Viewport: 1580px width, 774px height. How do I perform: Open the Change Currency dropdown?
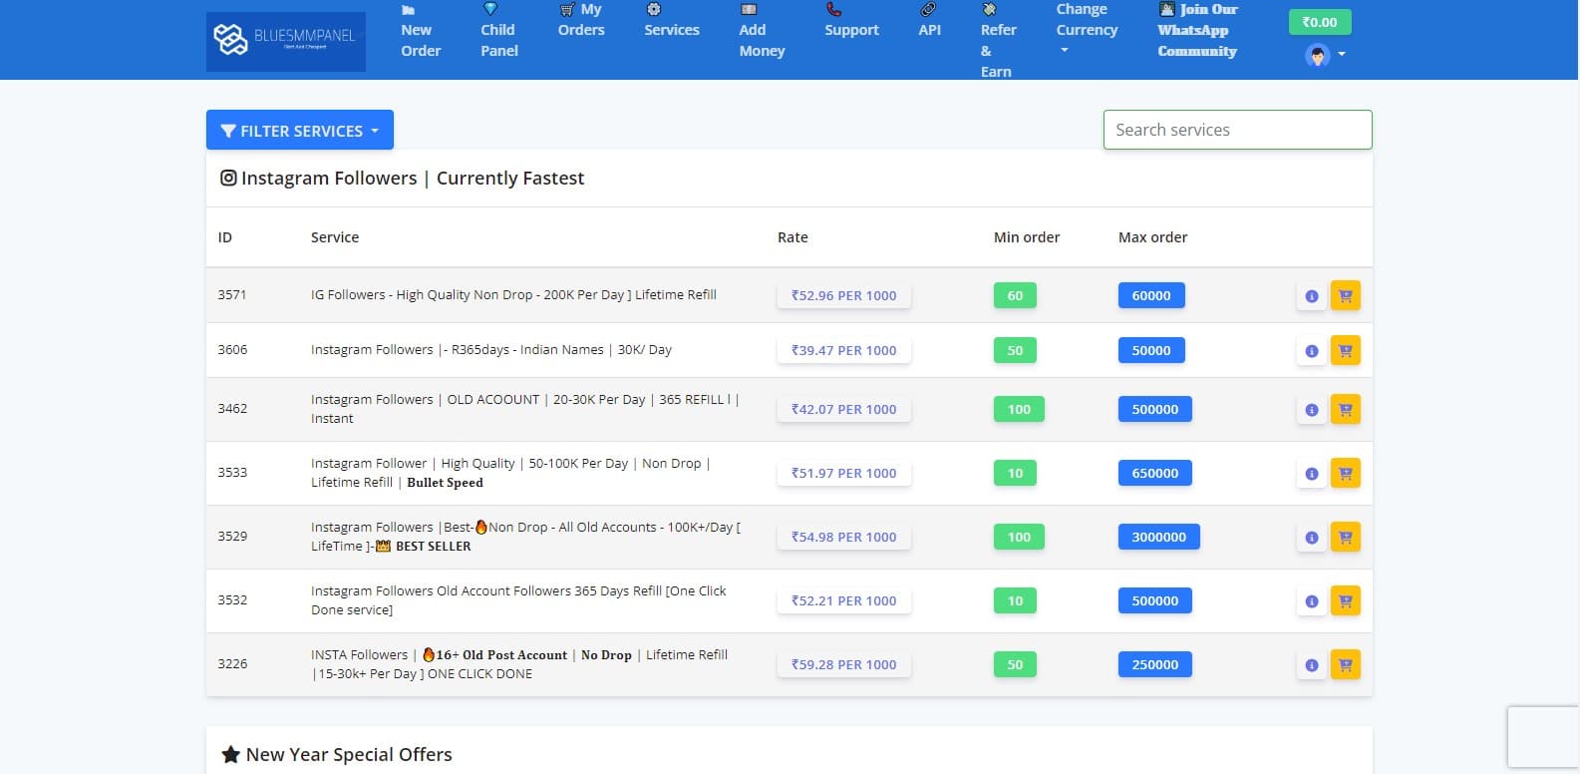[1086, 30]
